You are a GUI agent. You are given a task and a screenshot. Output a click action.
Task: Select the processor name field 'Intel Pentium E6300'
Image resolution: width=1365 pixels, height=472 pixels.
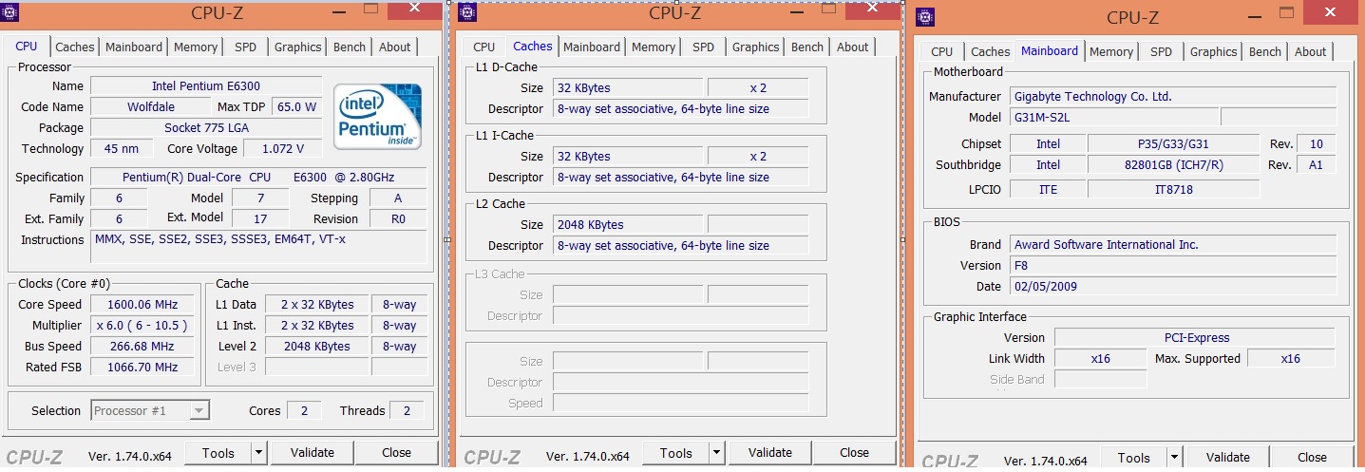click(206, 86)
